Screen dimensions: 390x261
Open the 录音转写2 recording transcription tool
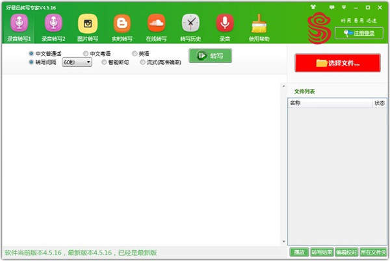(x=53, y=28)
